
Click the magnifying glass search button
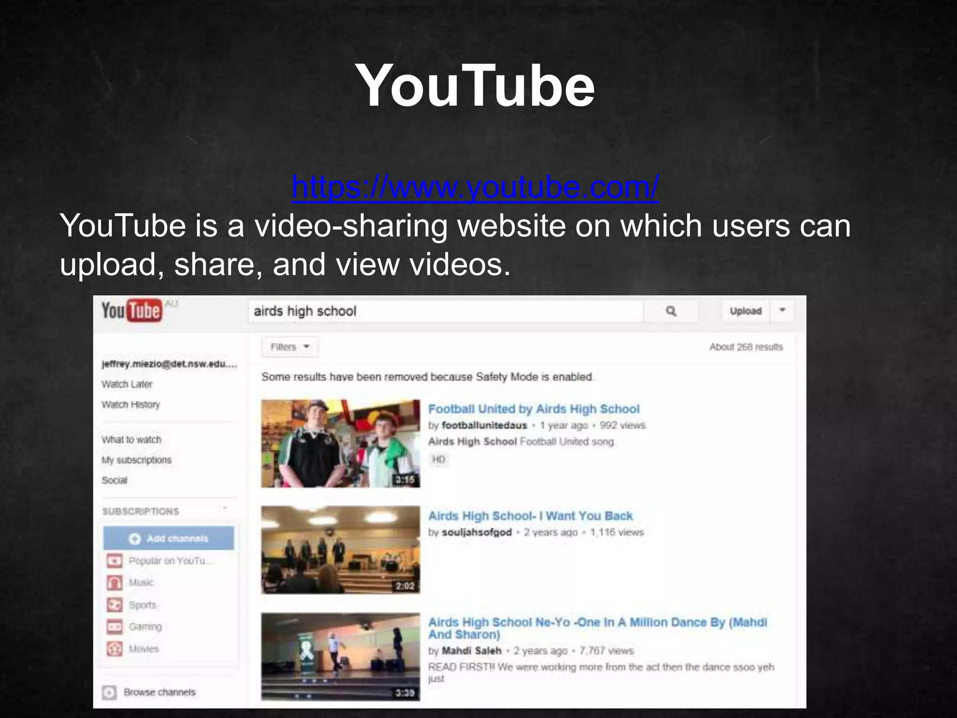[x=671, y=311]
